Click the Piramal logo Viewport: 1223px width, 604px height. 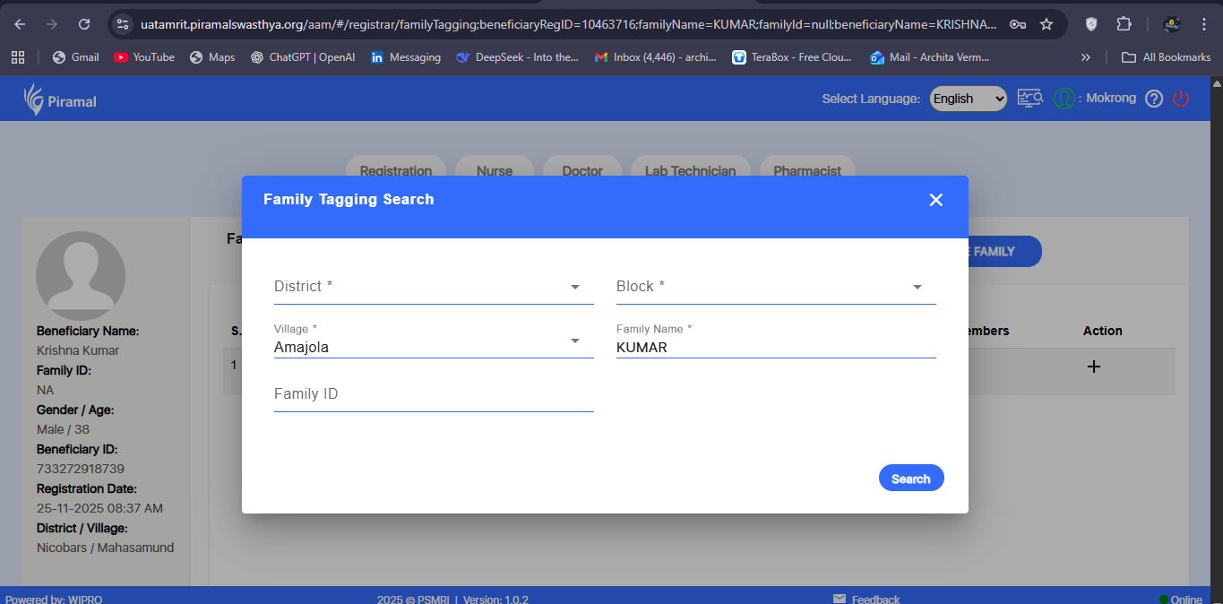[60, 99]
